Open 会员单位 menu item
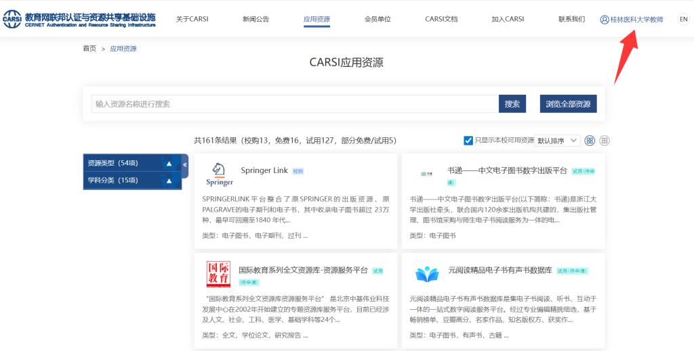 [x=377, y=19]
